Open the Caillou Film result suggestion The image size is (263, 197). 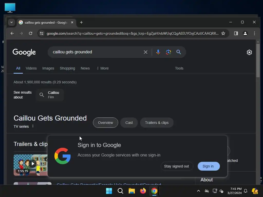click(x=50, y=95)
